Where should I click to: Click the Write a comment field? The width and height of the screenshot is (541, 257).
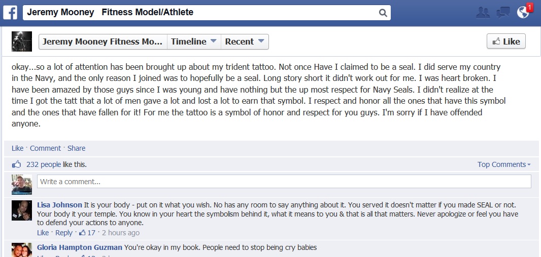(284, 182)
